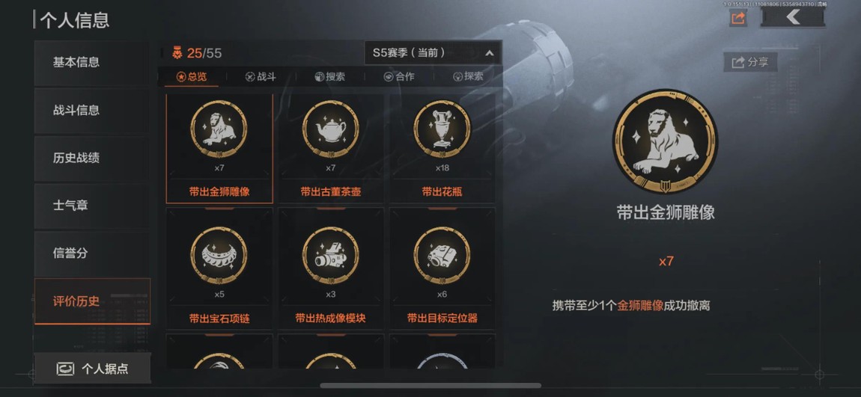The height and width of the screenshot is (397, 861).
Task: Go back with the arrow button
Action: pyautogui.click(x=792, y=17)
